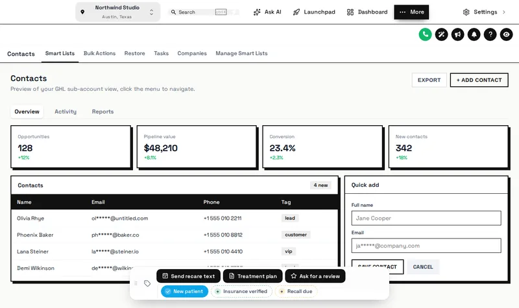Viewport: 519px width, 308px height.
Task: Click the Name column header
Action: [x=24, y=202]
